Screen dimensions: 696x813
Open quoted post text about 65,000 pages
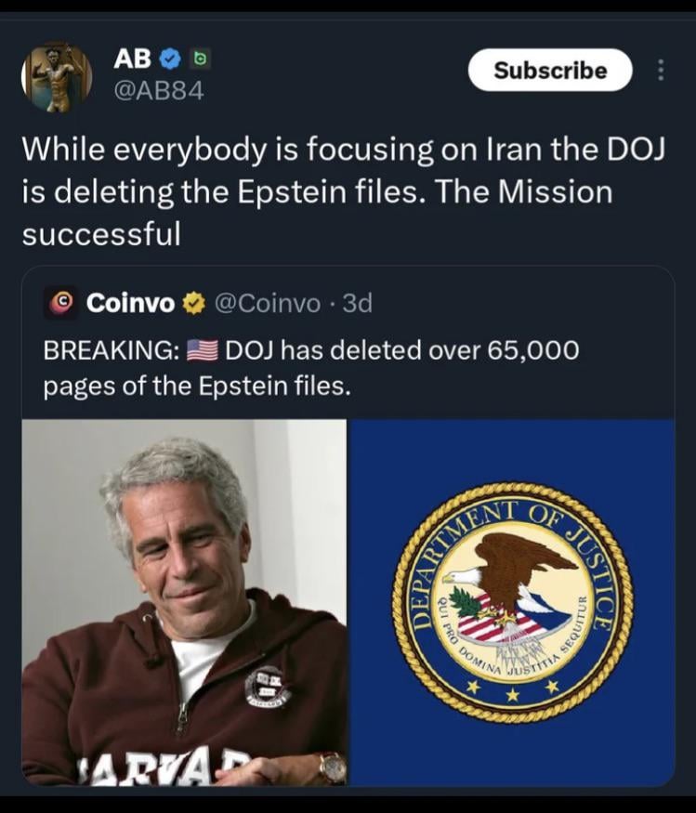[311, 367]
